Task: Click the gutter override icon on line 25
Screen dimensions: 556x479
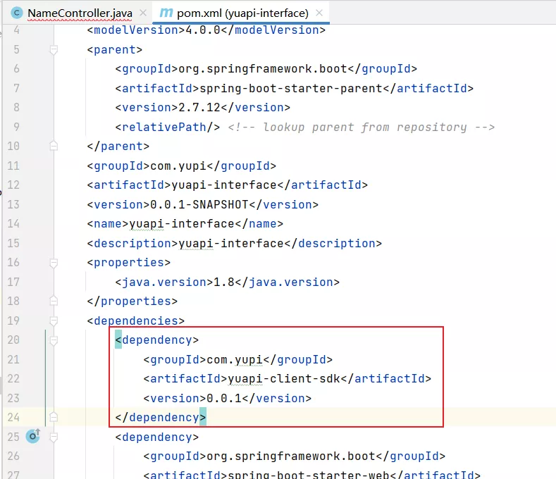Action: coord(33,436)
